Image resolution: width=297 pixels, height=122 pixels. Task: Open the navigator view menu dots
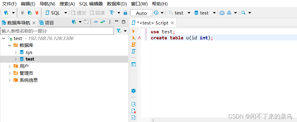[109, 22]
